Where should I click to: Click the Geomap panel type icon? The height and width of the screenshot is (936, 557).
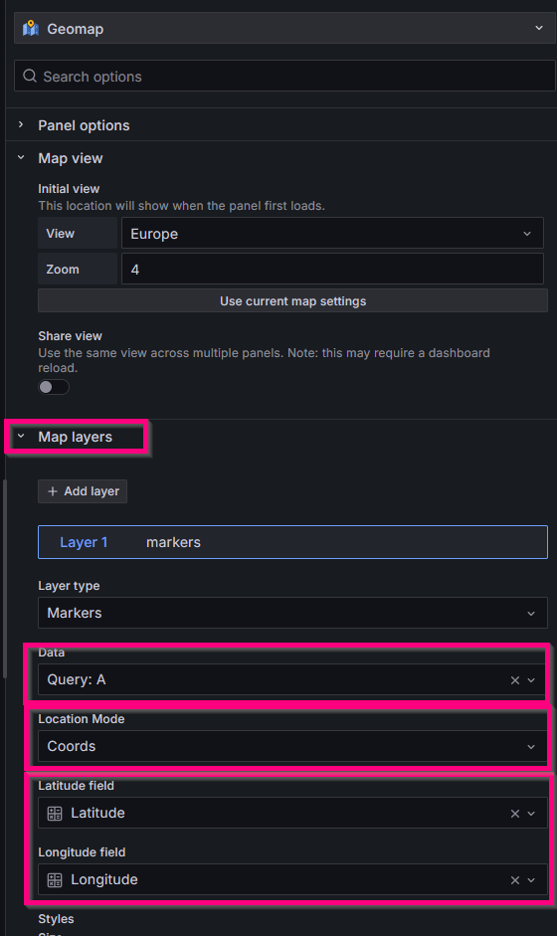[x=31, y=29]
